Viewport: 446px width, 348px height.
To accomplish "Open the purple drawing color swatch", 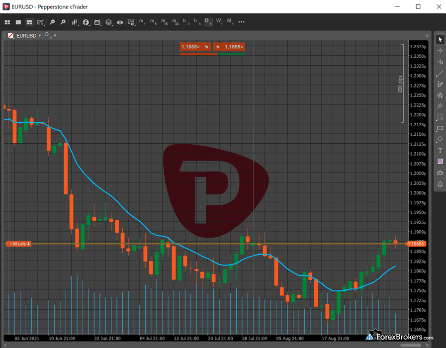I will 440,162.
